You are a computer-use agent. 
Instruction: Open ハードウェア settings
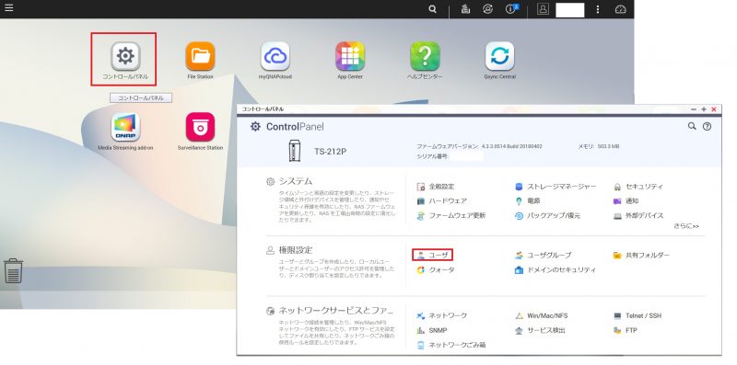click(x=442, y=200)
